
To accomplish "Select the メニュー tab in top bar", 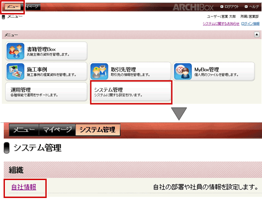I will click(12, 7).
